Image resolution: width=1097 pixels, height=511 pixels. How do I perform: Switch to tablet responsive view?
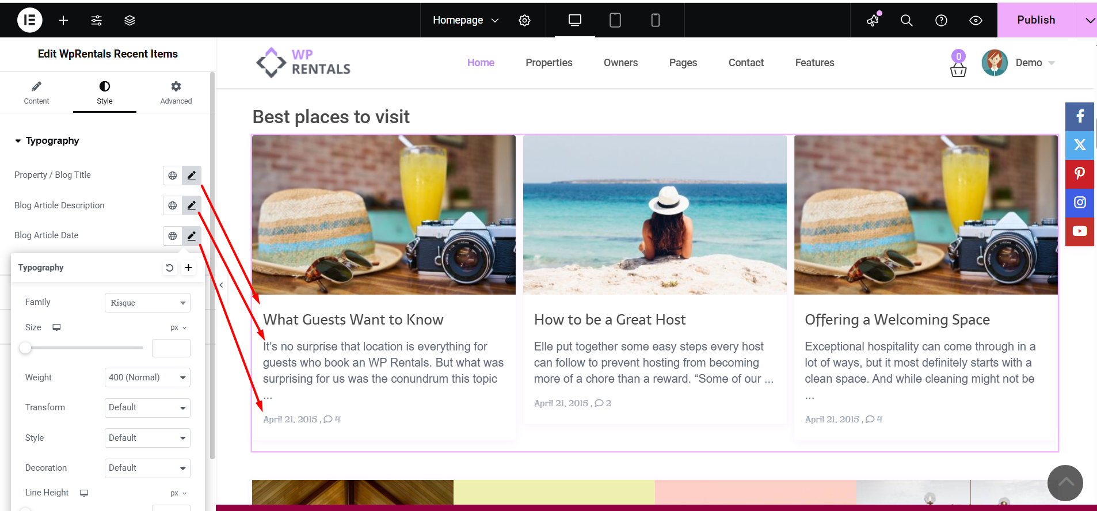pos(615,20)
